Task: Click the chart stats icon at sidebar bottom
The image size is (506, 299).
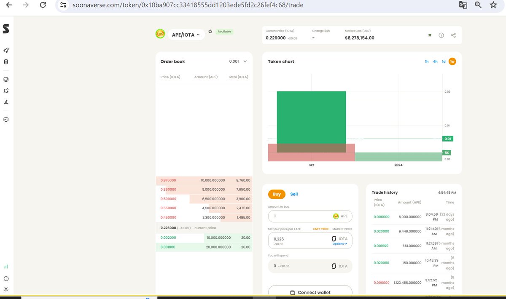Action: coord(6,267)
